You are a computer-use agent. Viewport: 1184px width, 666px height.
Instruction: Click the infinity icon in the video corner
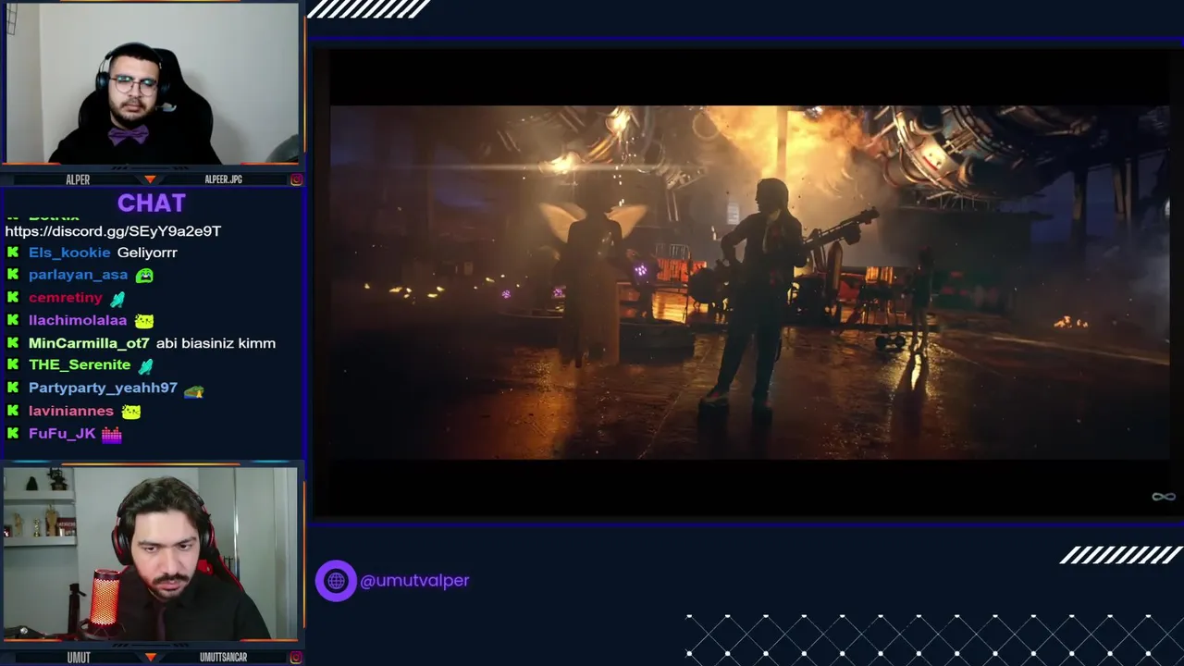[x=1163, y=497]
